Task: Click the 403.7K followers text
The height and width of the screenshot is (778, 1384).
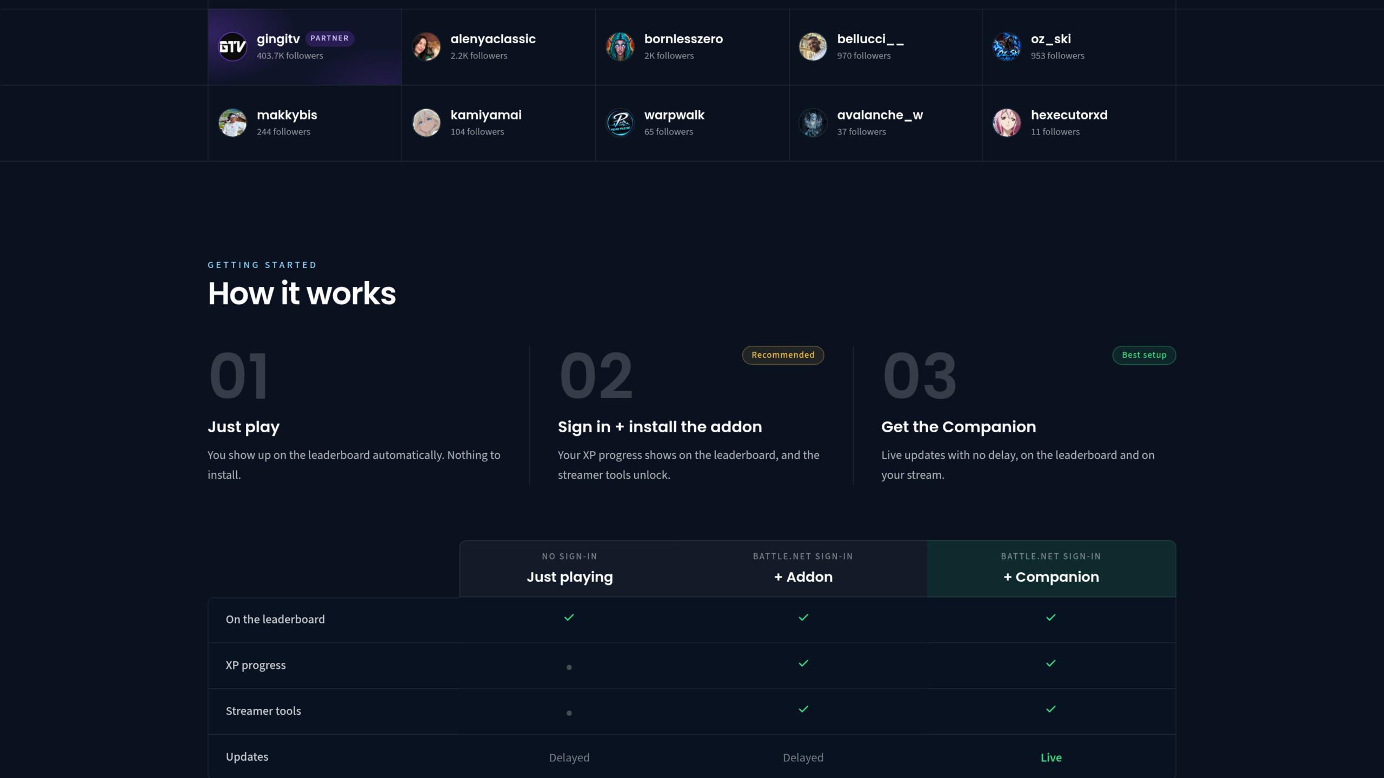Action: [x=290, y=56]
